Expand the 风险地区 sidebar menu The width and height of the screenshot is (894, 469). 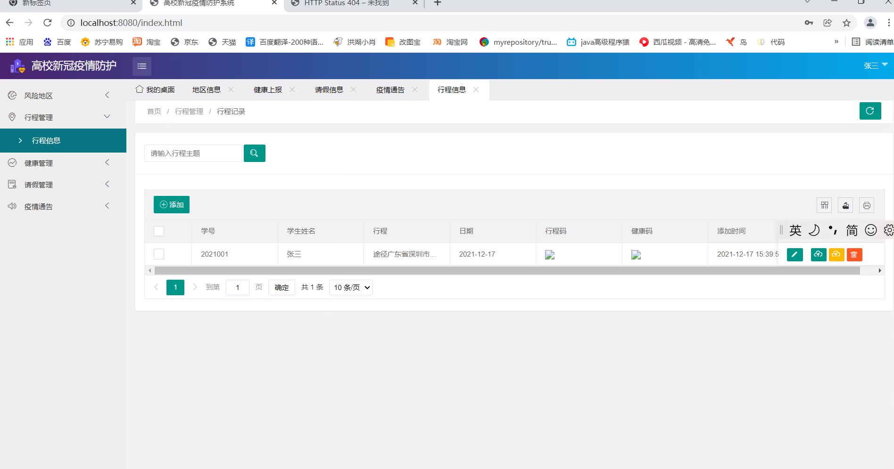tap(63, 96)
